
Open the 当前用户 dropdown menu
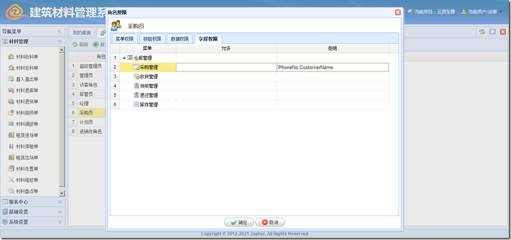point(501,11)
